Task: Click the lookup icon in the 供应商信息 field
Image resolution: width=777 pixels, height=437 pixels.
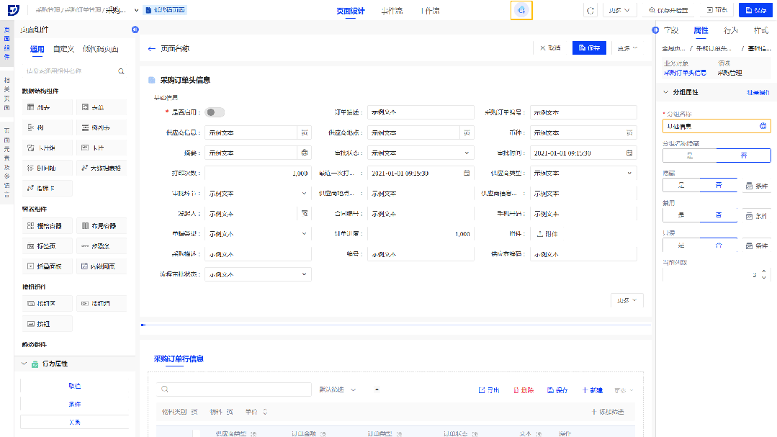Action: click(304, 133)
